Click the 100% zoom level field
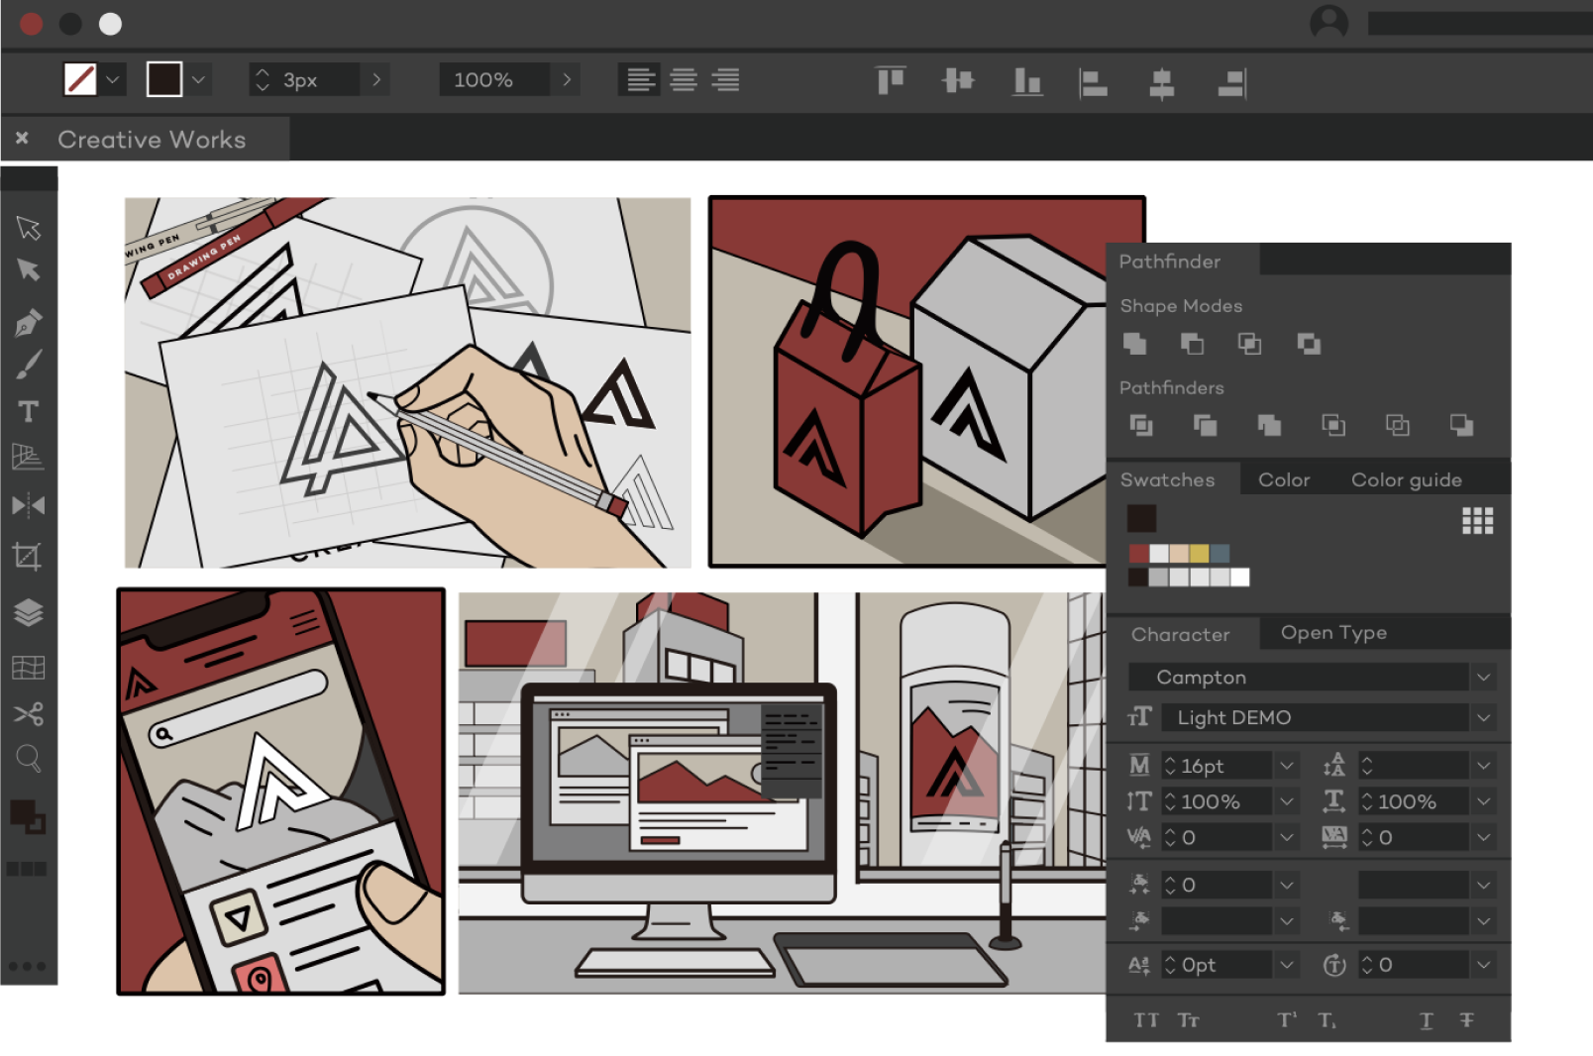Screen dimensions: 1593x1056 pos(493,80)
